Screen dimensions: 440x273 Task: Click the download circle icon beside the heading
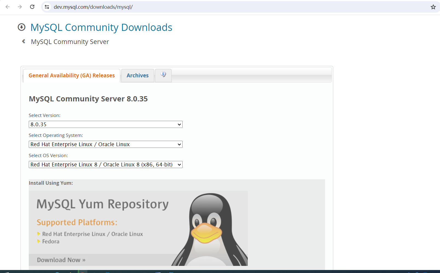(x=22, y=27)
